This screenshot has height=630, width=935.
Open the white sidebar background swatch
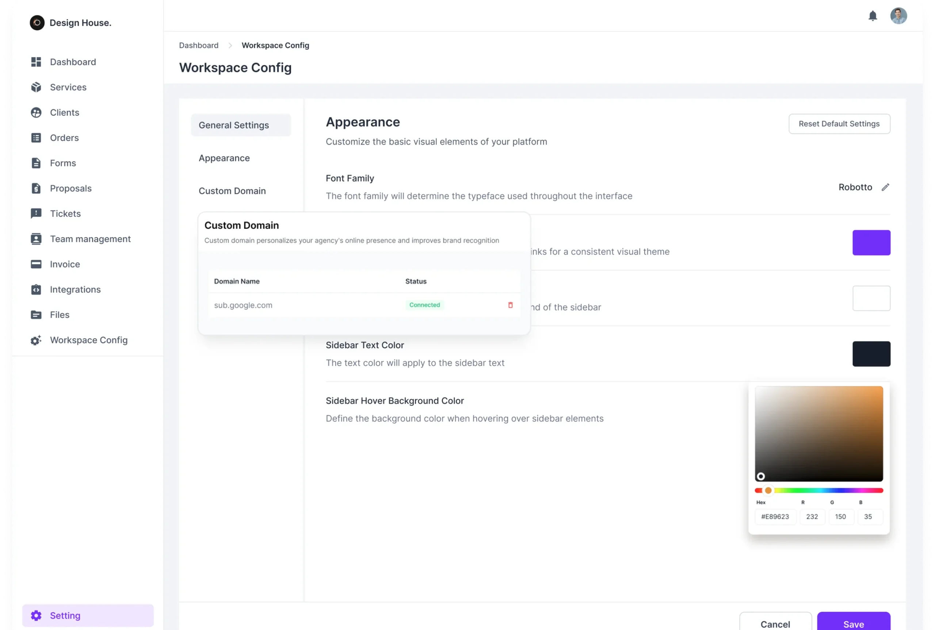coord(871,298)
